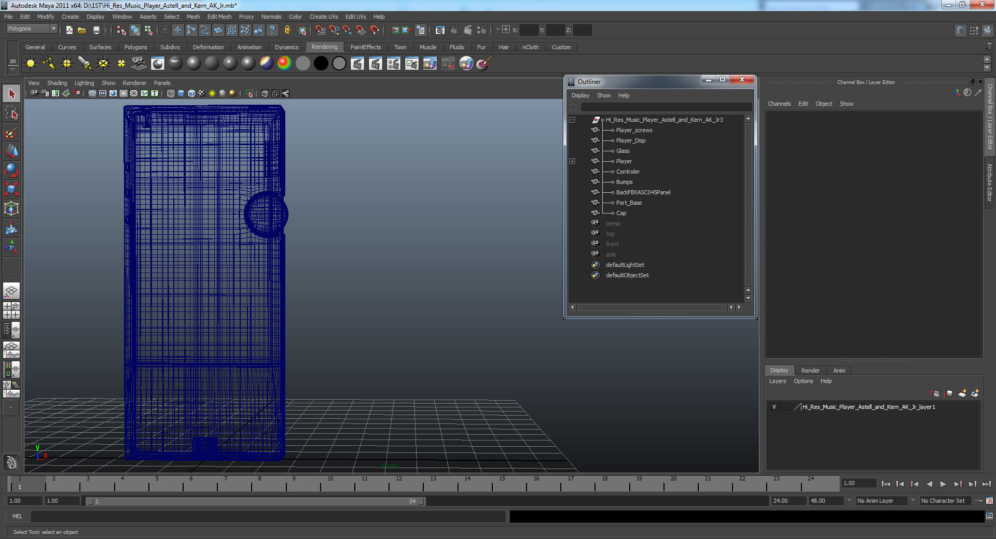Screen dimensions: 996x539
Task: Open the Create UVs menu
Action: 324,17
